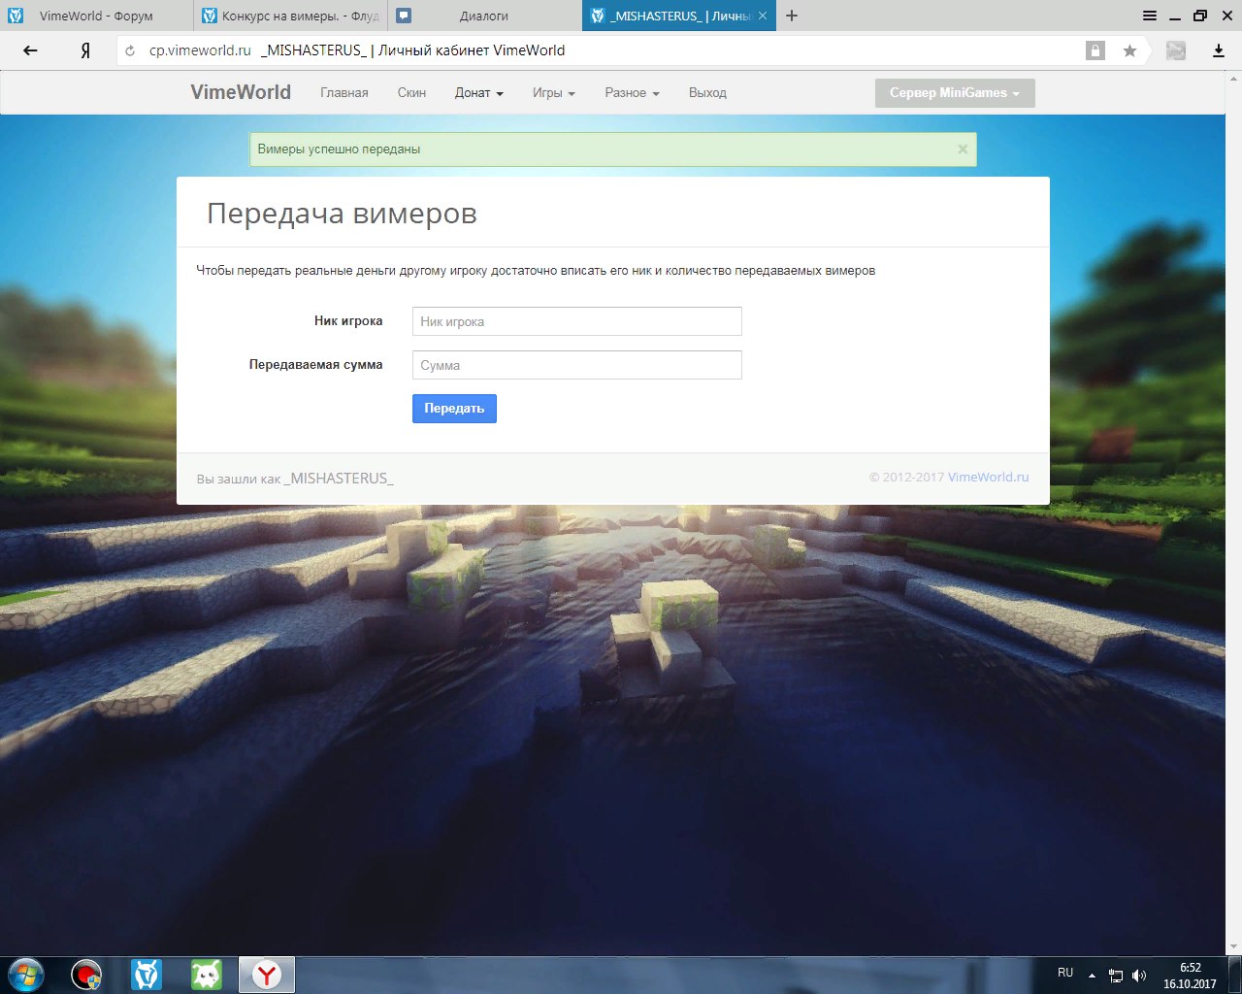1242x994 pixels.
Task: Click the RU language indicator
Action: (x=1065, y=973)
